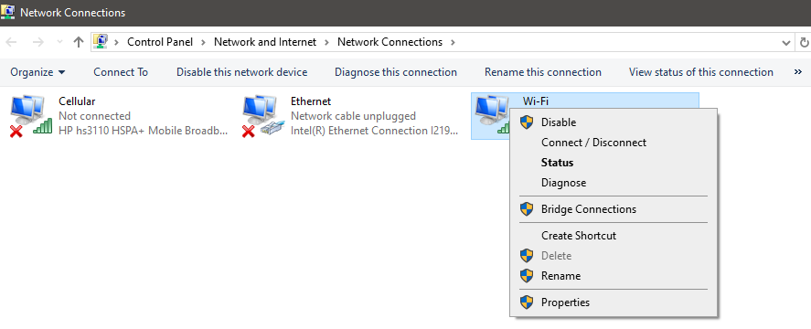Viewport: 811px width, 329px height.
Task: Click the Wi-Fi adapter icon
Action: click(x=491, y=115)
